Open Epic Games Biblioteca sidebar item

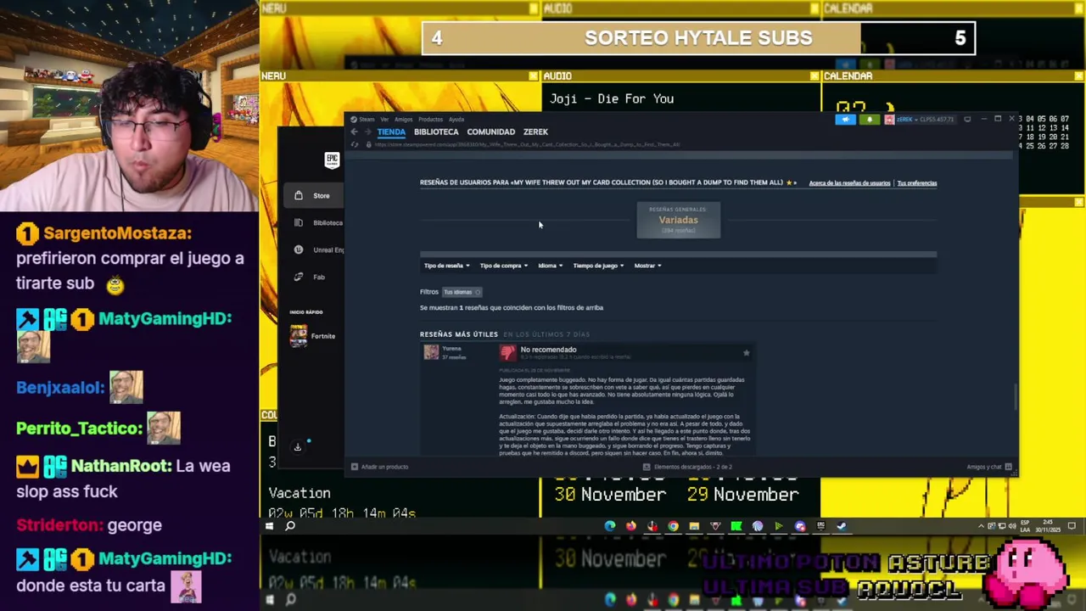316,223
